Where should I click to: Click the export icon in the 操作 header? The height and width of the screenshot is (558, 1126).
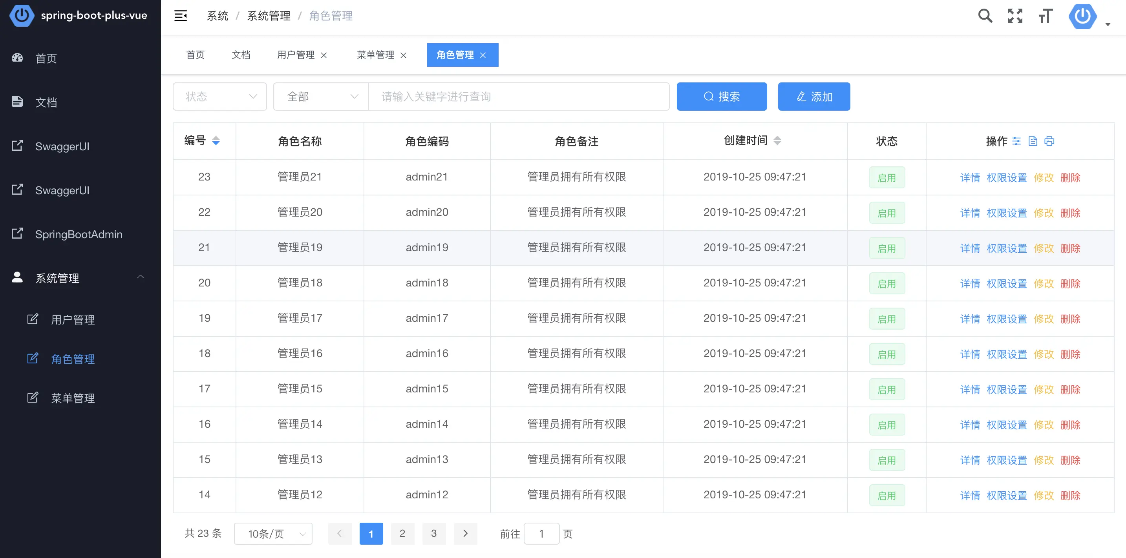(x=1033, y=141)
